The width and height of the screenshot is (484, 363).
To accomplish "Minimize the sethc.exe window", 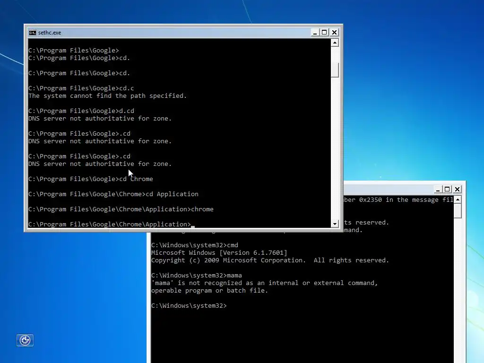I will tap(315, 33).
